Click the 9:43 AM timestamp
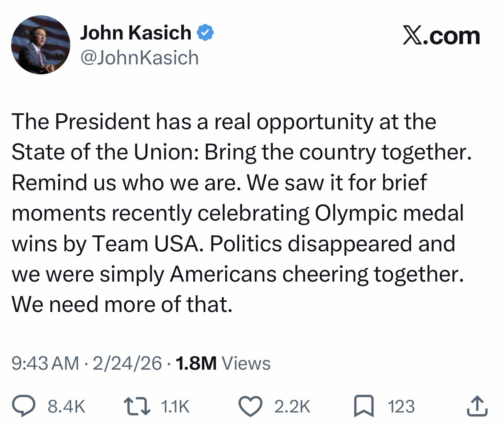Screen dimensions: 501x427 pyautogui.click(x=45, y=363)
